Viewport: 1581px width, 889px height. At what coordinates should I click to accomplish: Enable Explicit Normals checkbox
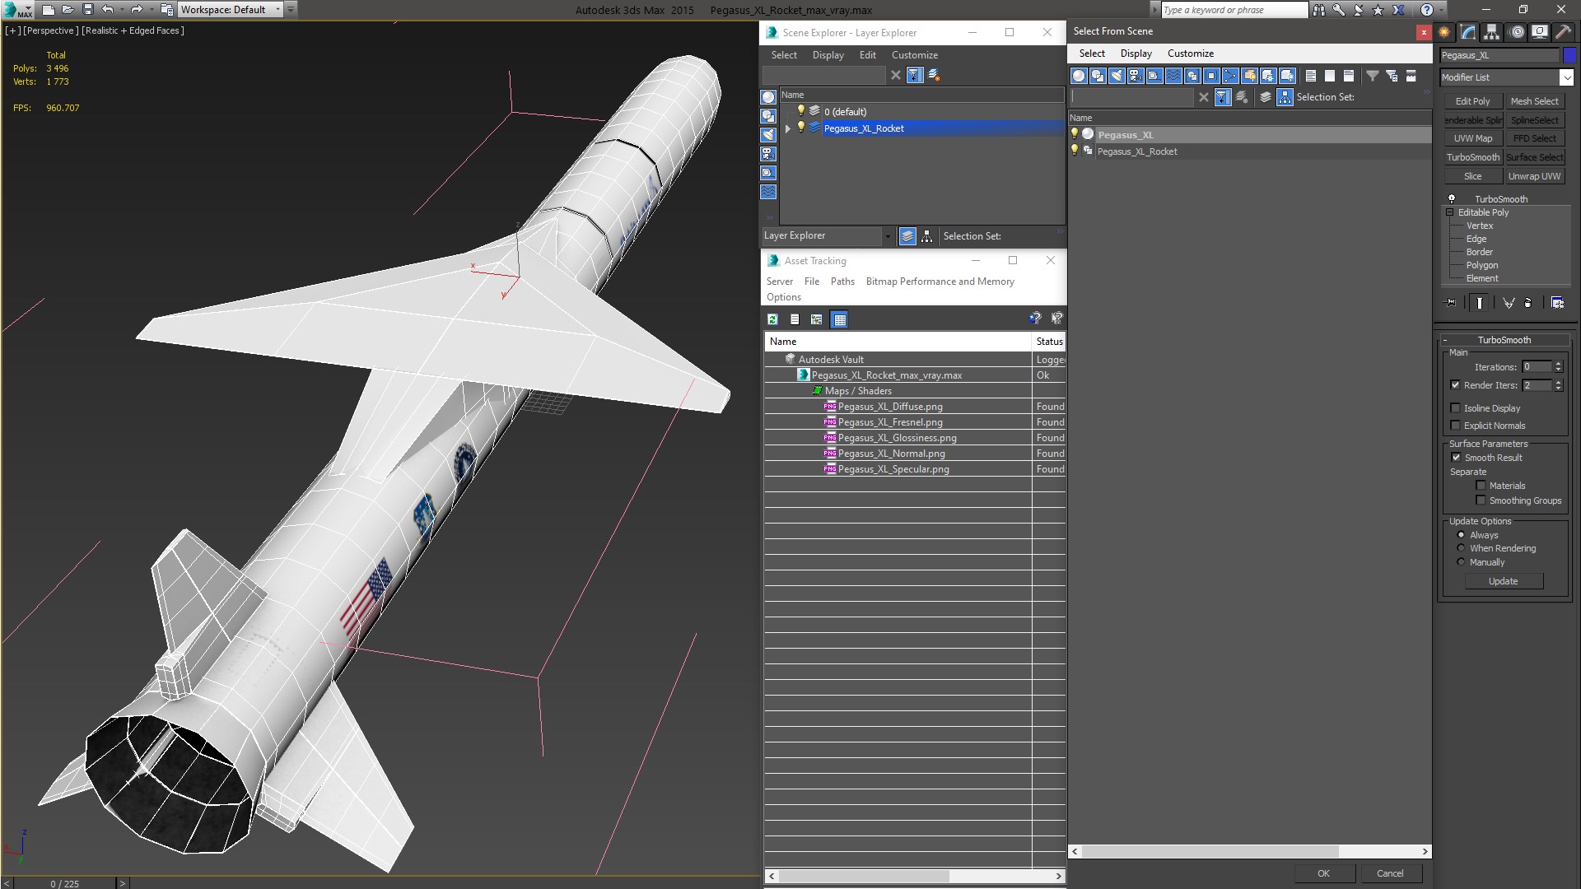[1455, 426]
